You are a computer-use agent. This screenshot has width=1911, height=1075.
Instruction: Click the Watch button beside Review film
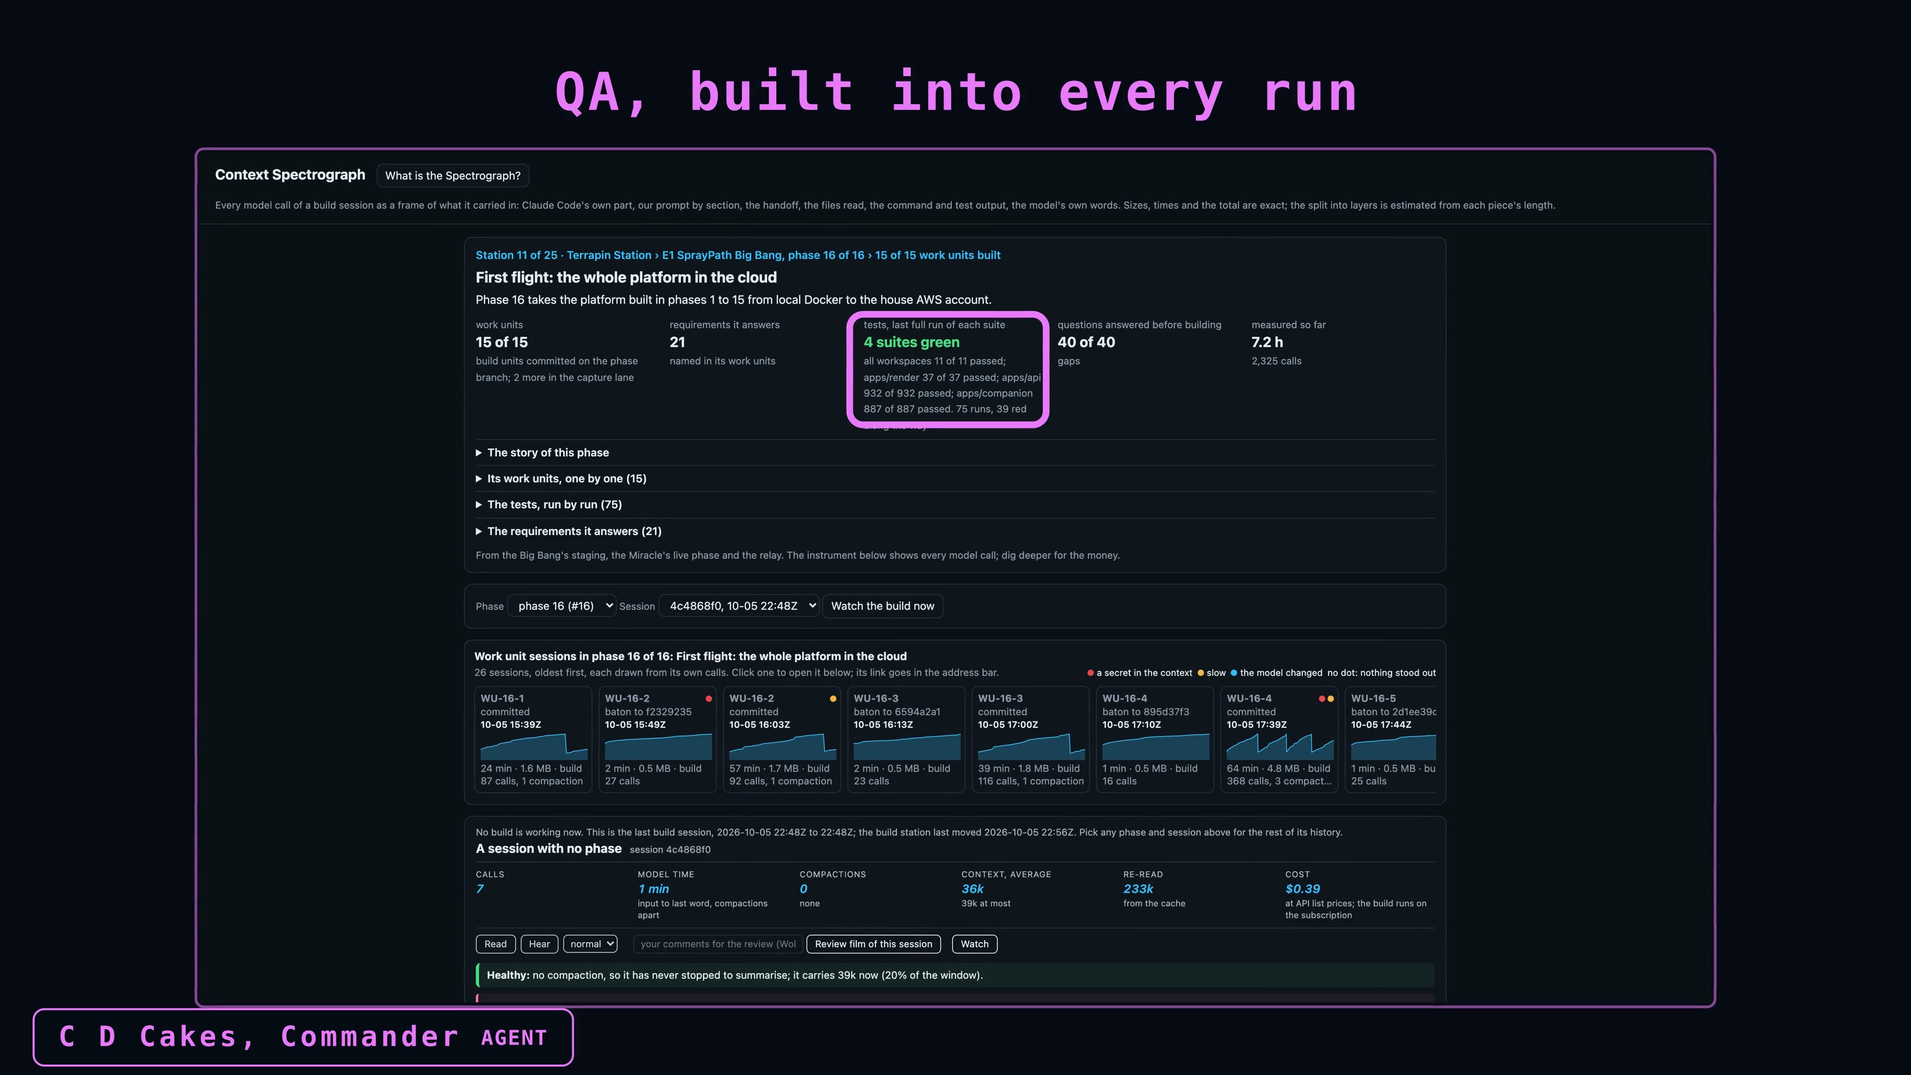tap(974, 944)
